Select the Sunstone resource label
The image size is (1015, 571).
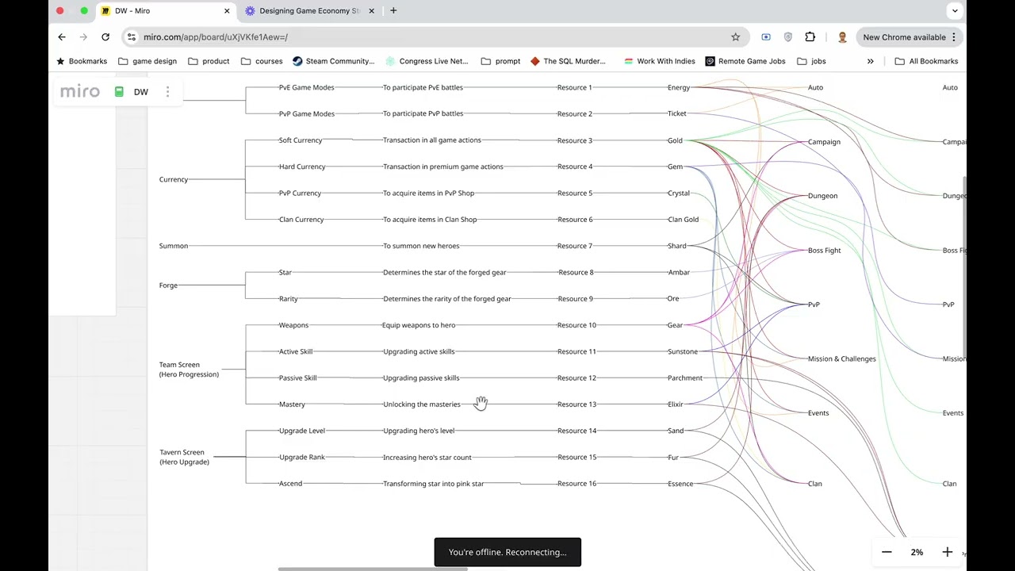683,351
